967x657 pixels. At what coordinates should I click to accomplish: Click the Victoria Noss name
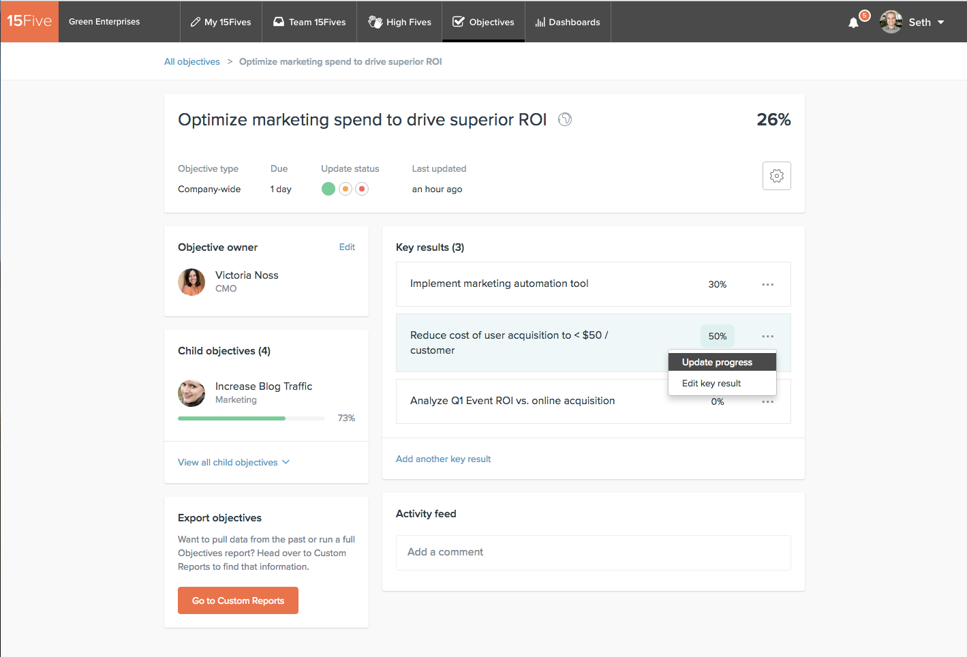pyautogui.click(x=247, y=275)
